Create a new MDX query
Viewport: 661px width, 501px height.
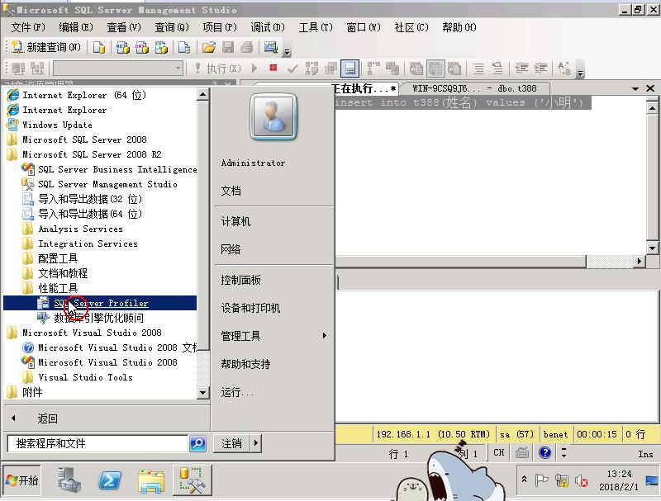122,50
